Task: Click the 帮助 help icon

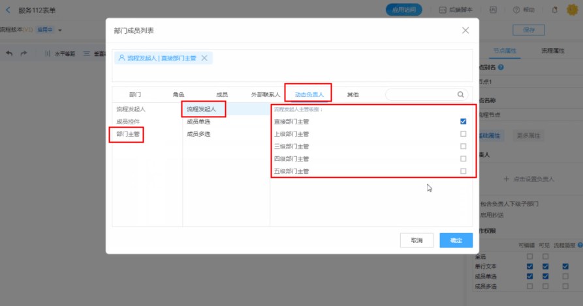Action: 516,10
